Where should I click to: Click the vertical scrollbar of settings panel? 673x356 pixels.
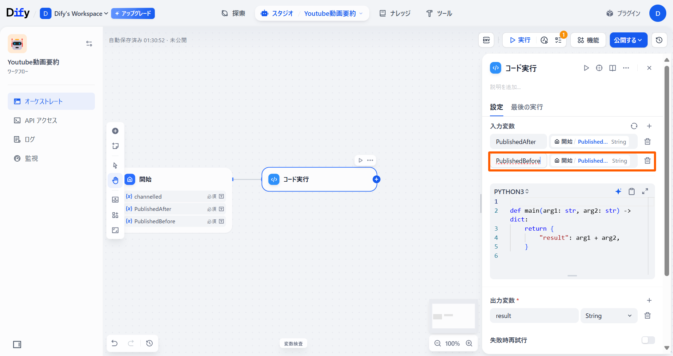(666, 169)
